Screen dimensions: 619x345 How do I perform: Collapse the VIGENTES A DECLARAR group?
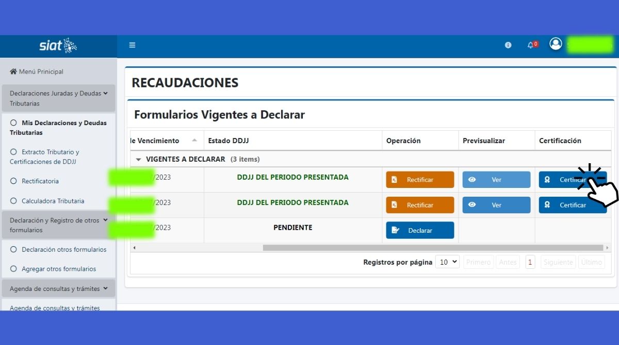pyautogui.click(x=138, y=160)
